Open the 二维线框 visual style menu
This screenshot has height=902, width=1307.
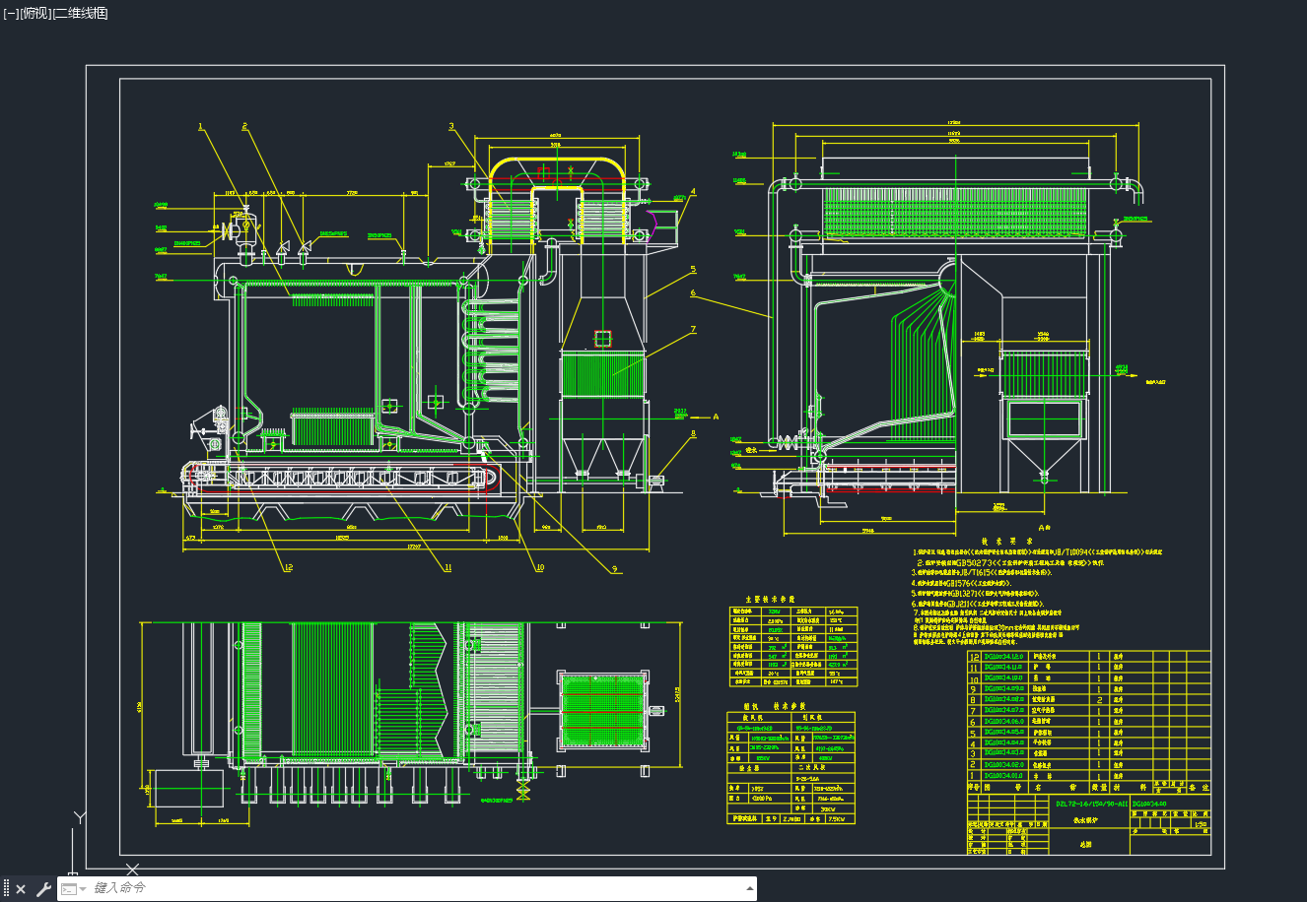pos(79,13)
